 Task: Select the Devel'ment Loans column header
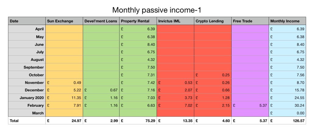click(x=101, y=21)
